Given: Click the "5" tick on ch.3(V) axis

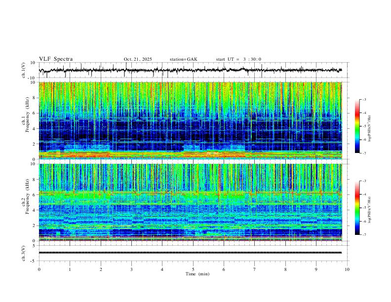Looking at the screenshot, I should coord(35,246).
